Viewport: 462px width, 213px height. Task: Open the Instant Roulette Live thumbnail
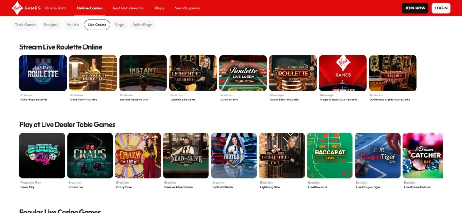[143, 73]
